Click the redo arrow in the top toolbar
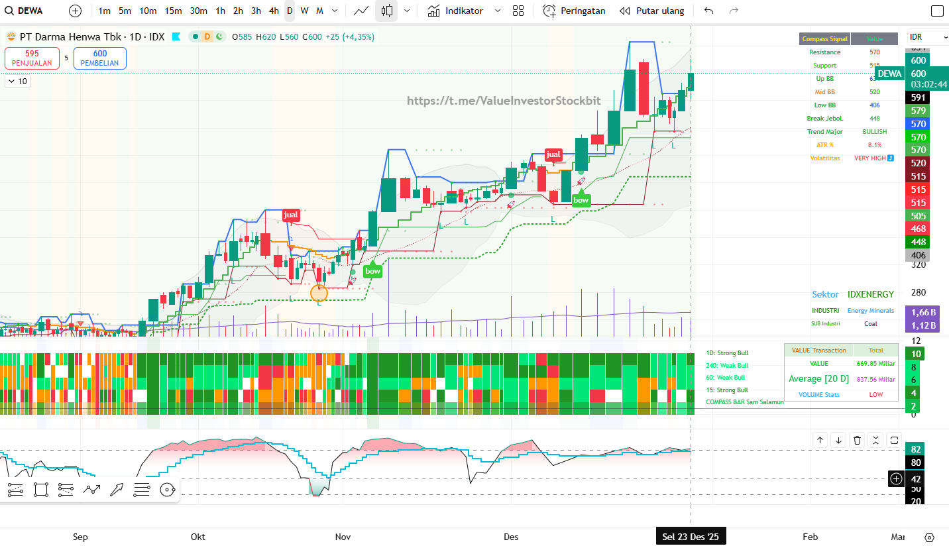 click(734, 11)
